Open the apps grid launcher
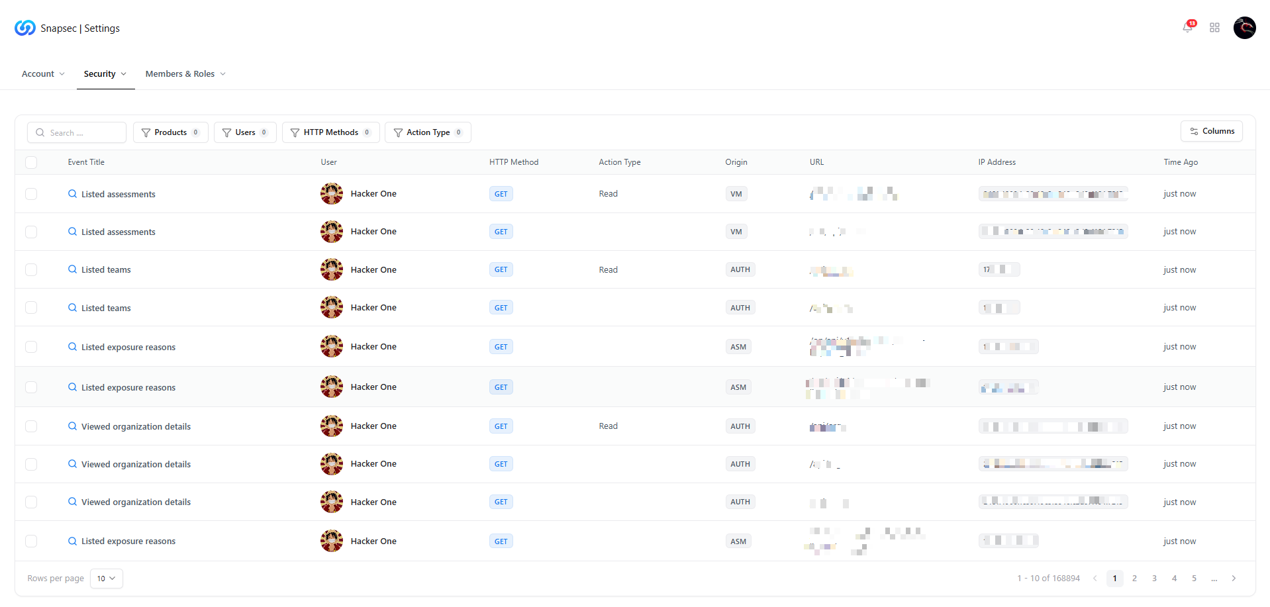 [x=1214, y=28]
